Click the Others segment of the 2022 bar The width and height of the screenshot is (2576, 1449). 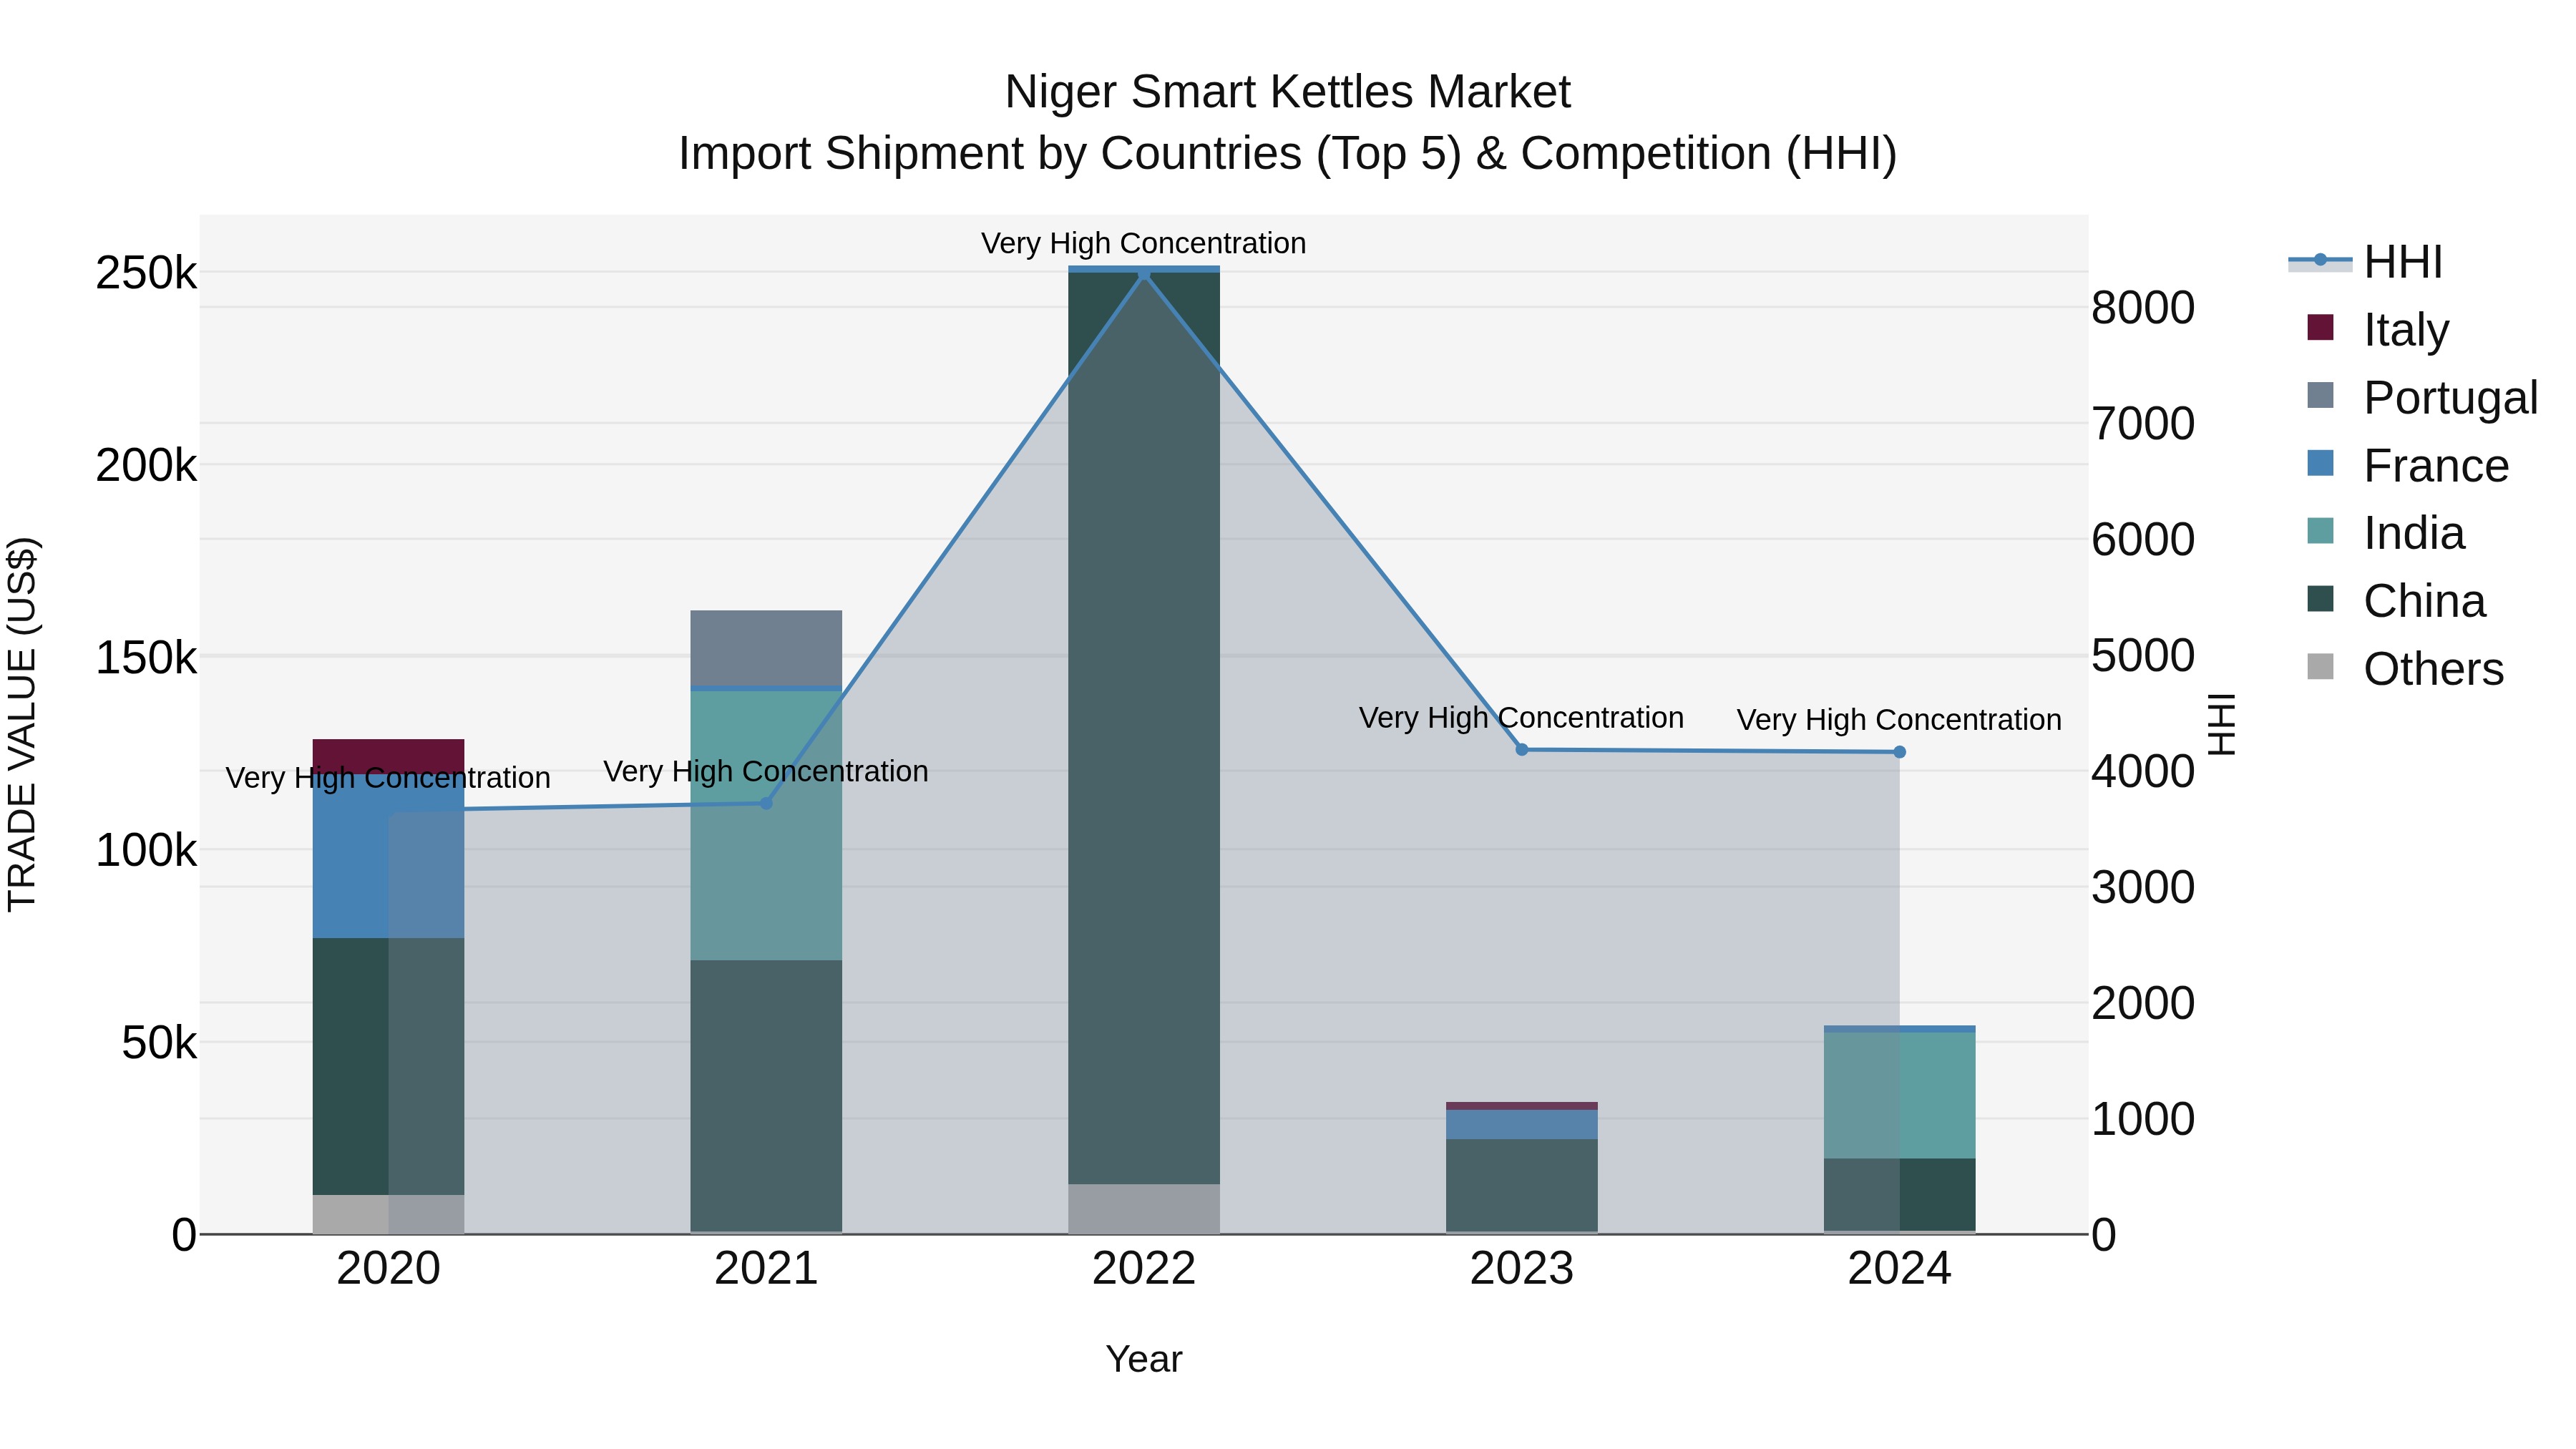click(1144, 1209)
